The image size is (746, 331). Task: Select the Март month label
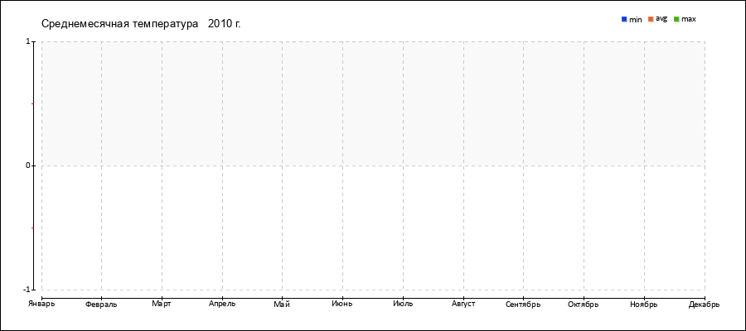(162, 304)
